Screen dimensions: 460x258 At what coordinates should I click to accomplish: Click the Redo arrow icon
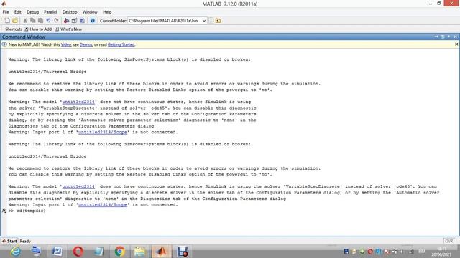(56, 21)
